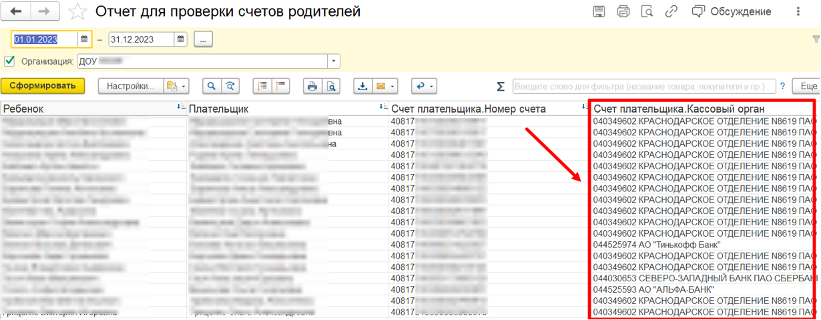Click the save icon in title bar
Image resolution: width=821 pixels, height=320 pixels.
pos(599,11)
